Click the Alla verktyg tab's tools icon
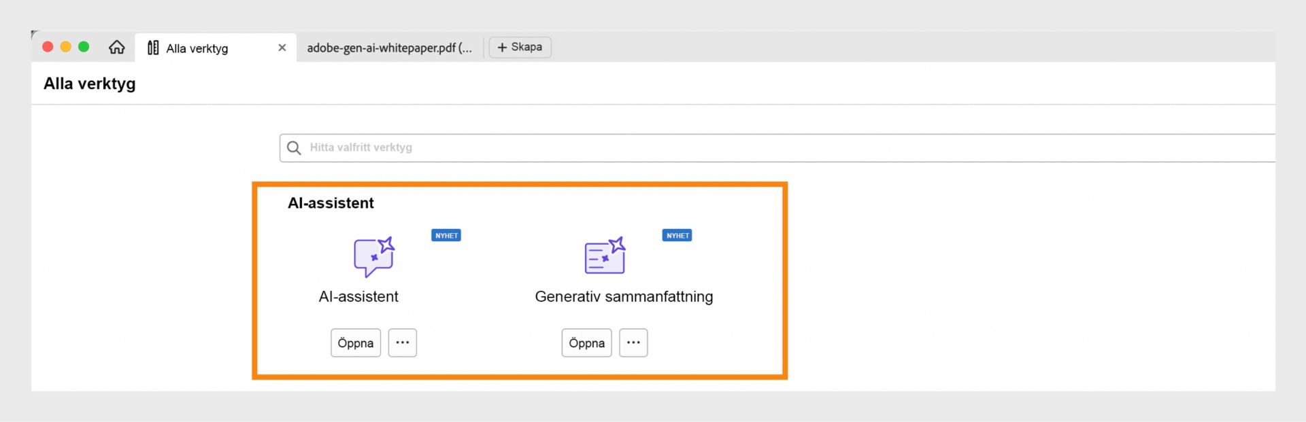Screen dimensions: 1306x422 (x=153, y=48)
